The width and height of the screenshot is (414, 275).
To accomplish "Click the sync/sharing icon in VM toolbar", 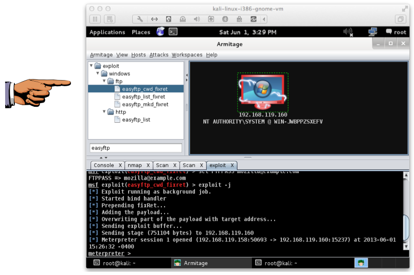I will [254, 19].
